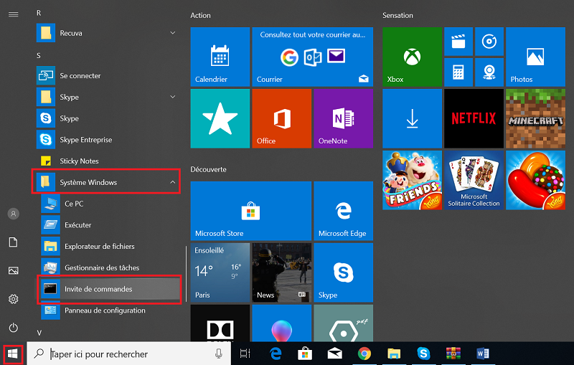This screenshot has width=574, height=365.
Task: Open Word from the taskbar
Action: pyautogui.click(x=483, y=354)
